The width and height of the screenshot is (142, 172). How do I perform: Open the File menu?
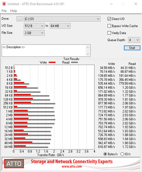(4, 11)
